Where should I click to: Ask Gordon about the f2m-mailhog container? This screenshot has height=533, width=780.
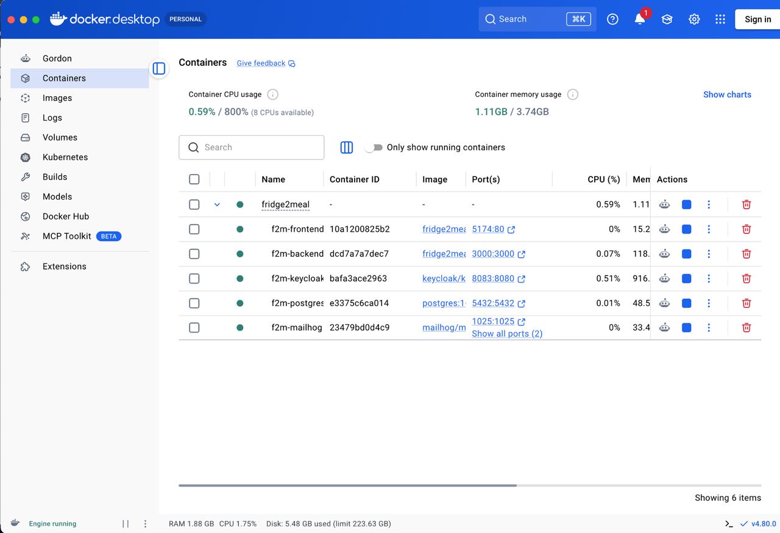[664, 327]
